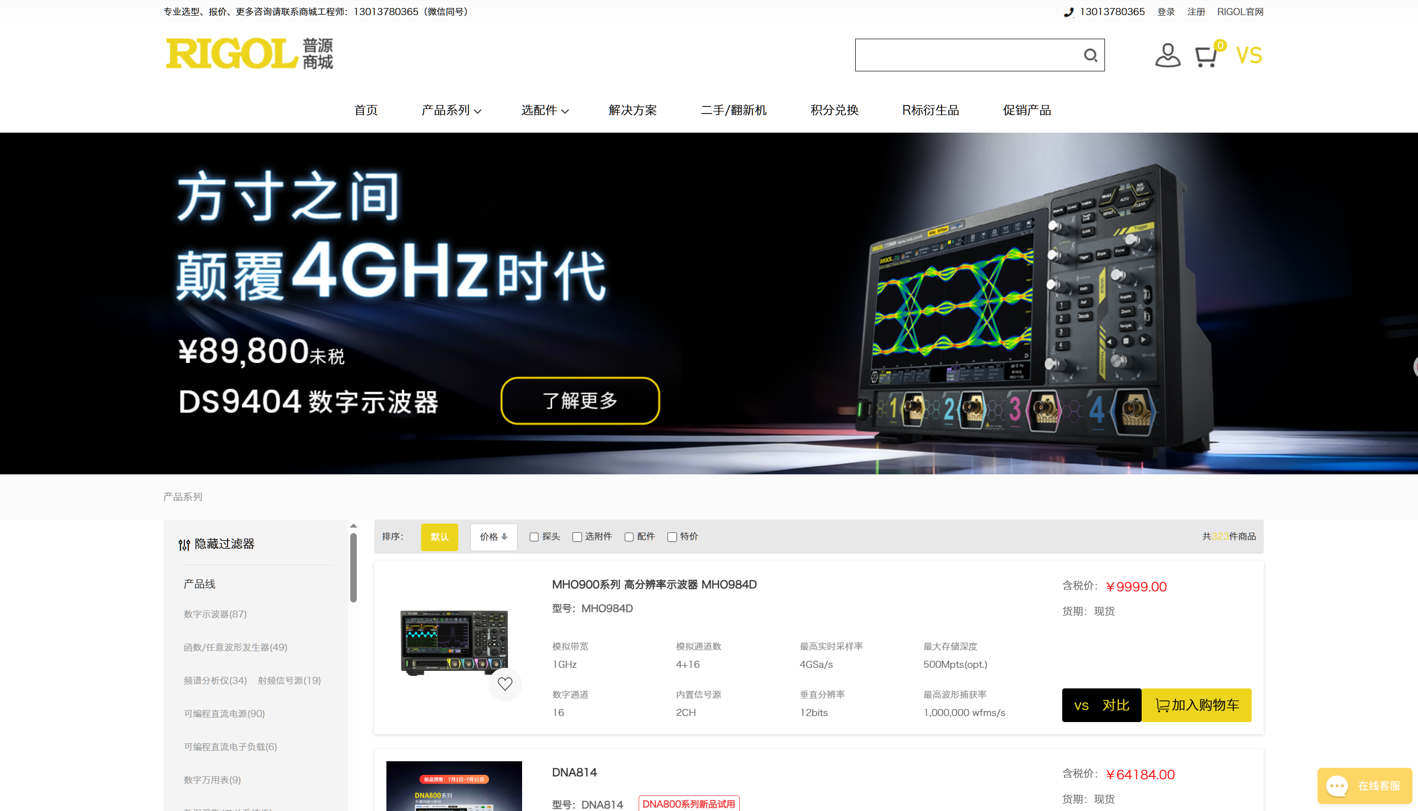This screenshot has height=811, width=1418.
Task: Filter by 射频信号源(19)
Action: click(289, 680)
